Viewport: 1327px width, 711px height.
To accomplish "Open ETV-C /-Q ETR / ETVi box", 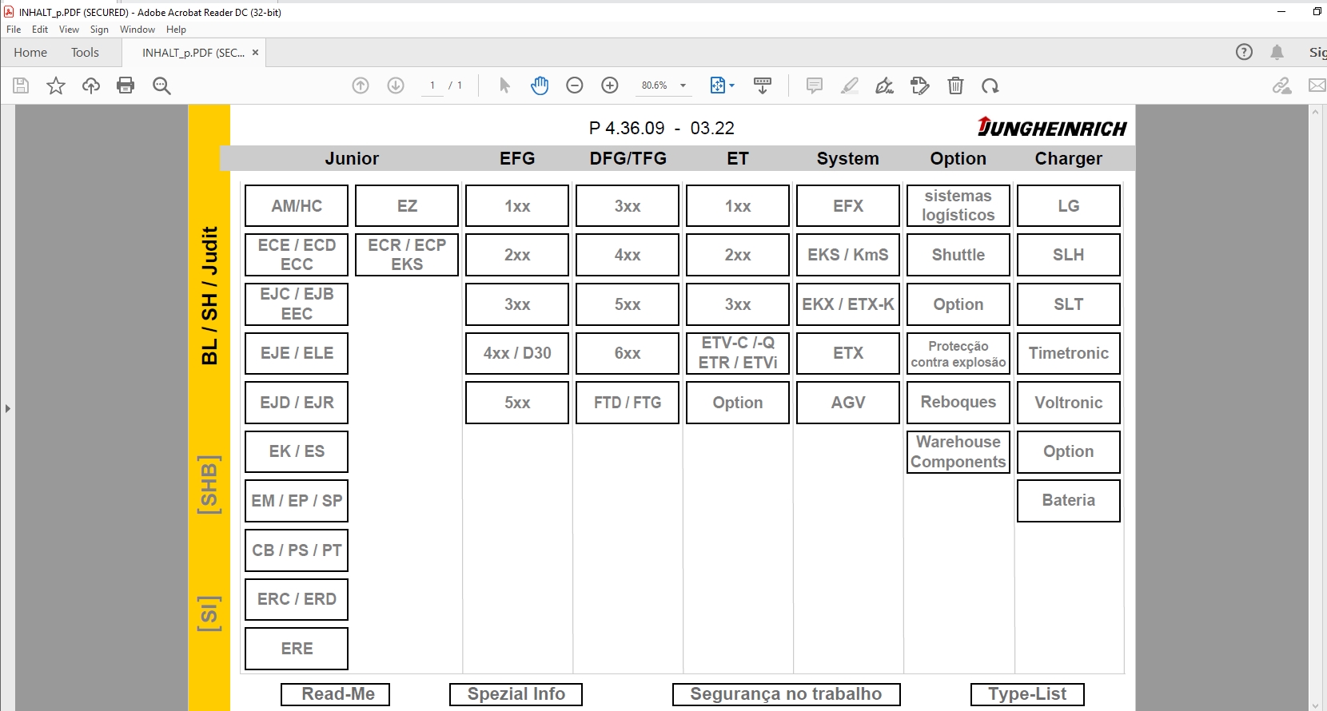I will coord(738,353).
